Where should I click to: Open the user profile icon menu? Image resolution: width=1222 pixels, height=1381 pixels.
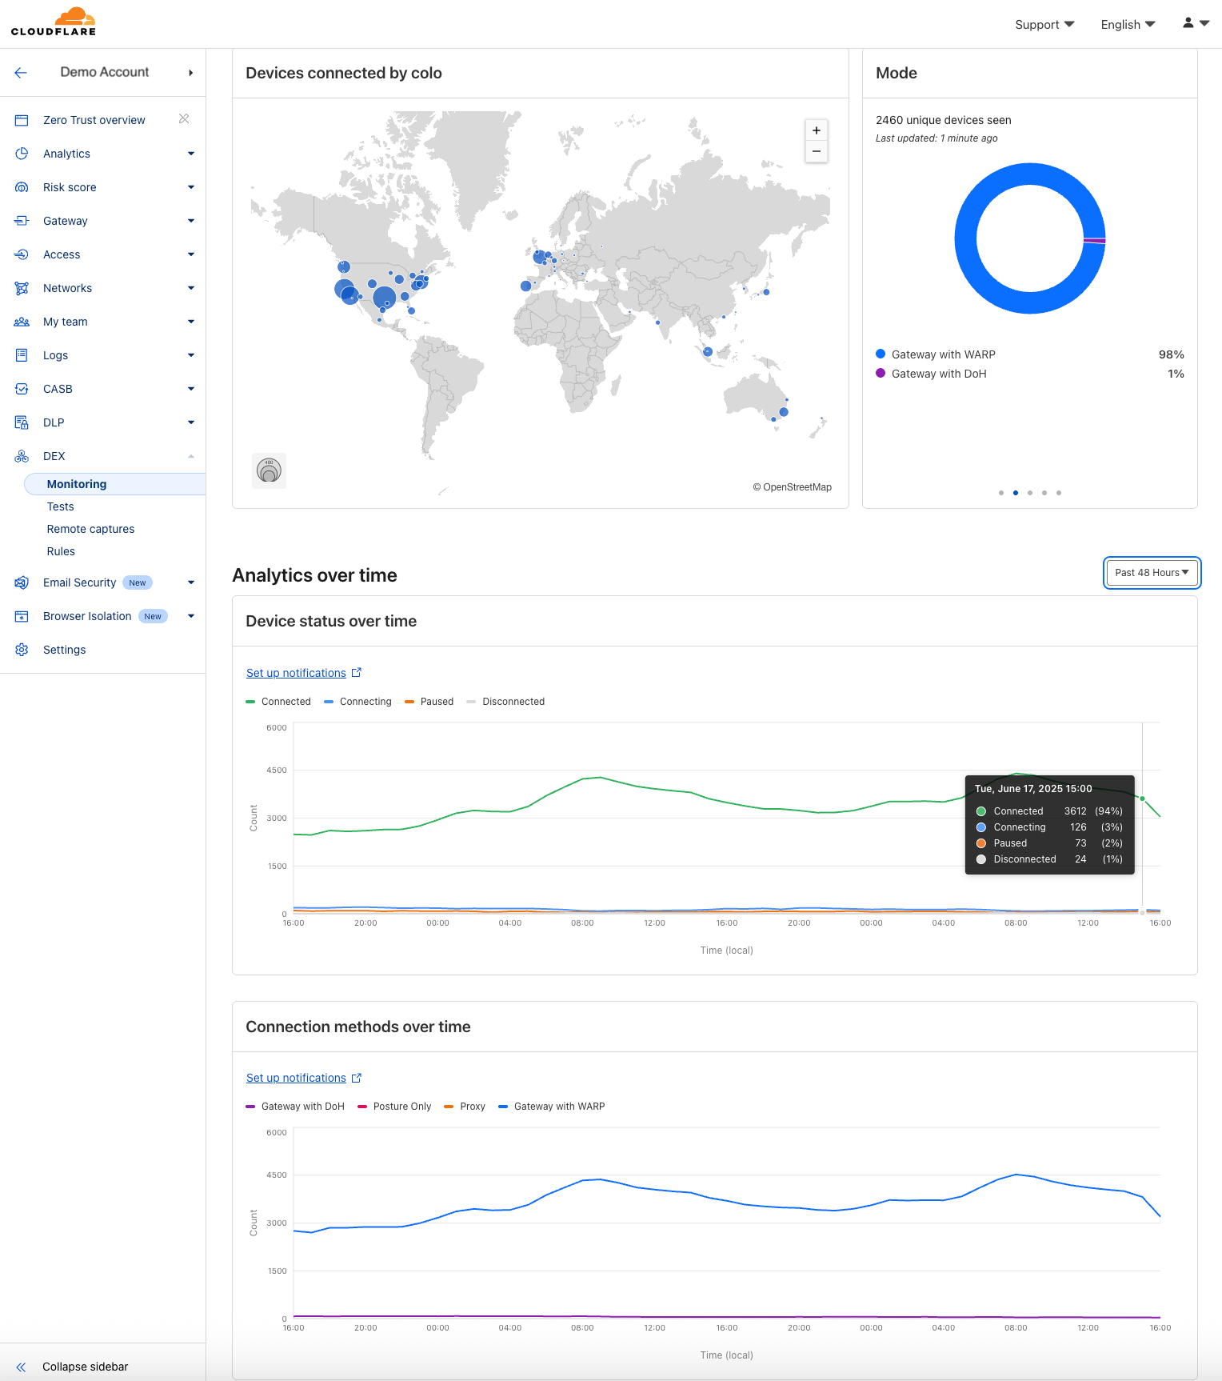coord(1195,23)
